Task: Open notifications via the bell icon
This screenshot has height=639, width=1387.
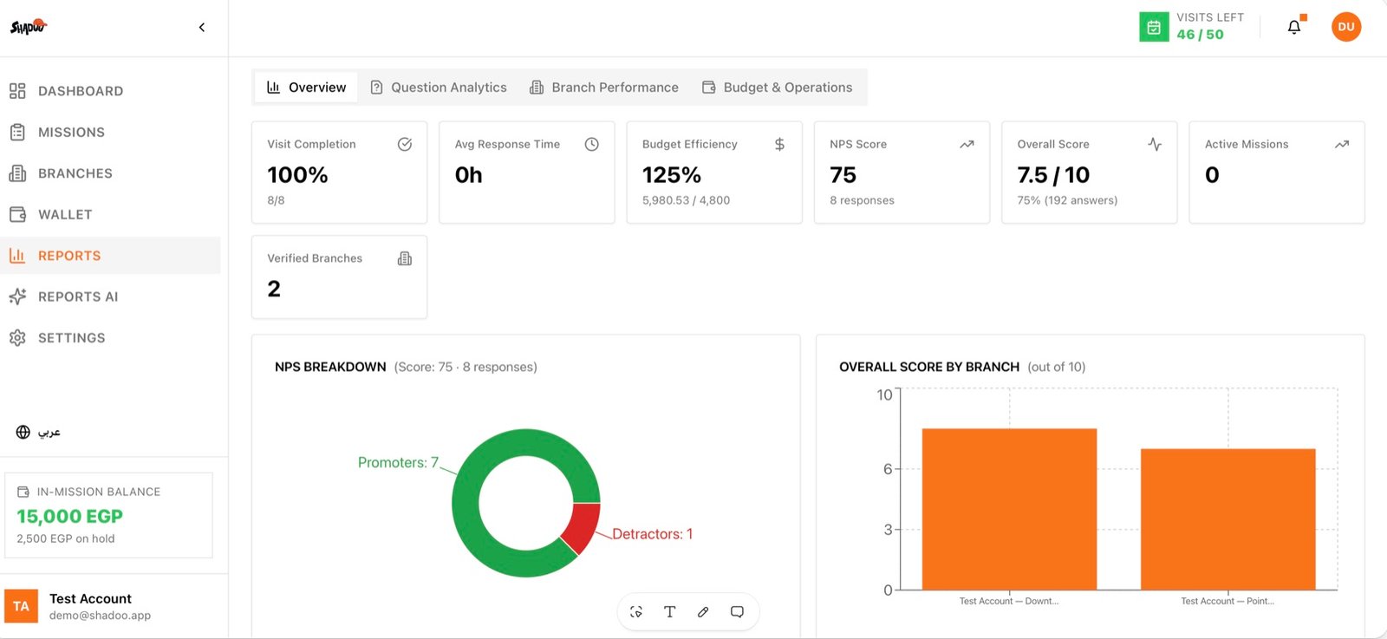Action: tap(1294, 27)
